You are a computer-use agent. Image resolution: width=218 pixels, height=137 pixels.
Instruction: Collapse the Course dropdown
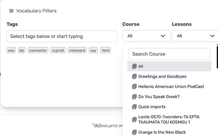146,36
